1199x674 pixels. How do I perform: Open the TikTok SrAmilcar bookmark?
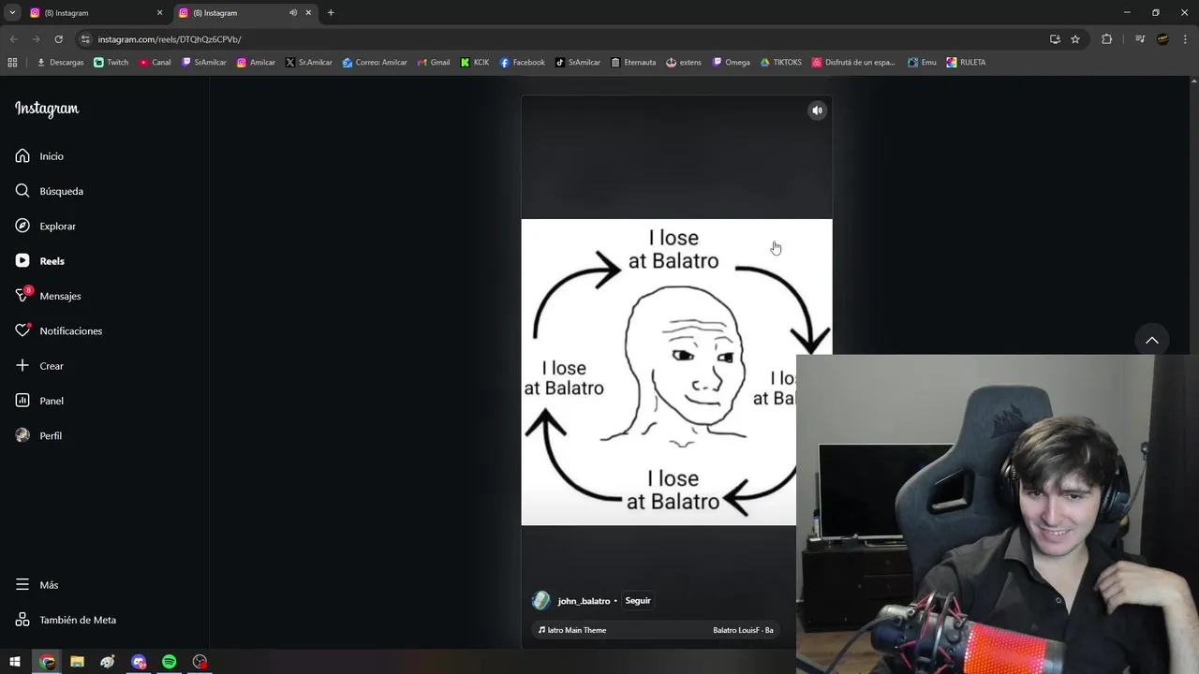(x=577, y=63)
